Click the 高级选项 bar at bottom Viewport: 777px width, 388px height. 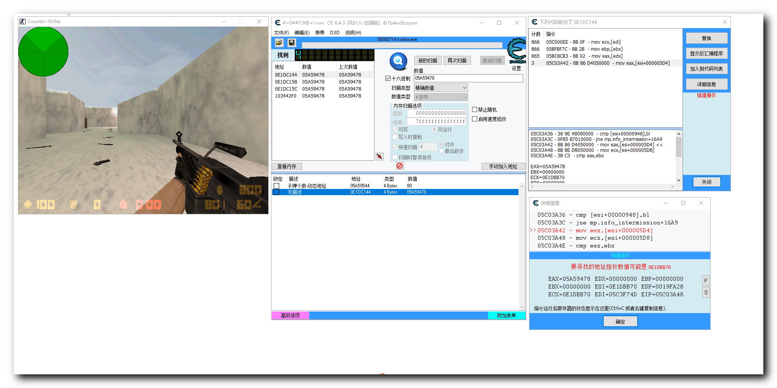pyautogui.click(x=290, y=315)
